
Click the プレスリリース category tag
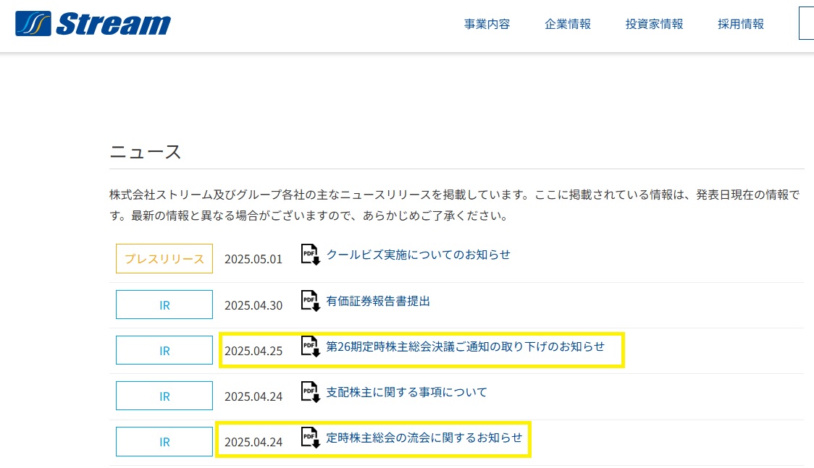click(x=164, y=259)
